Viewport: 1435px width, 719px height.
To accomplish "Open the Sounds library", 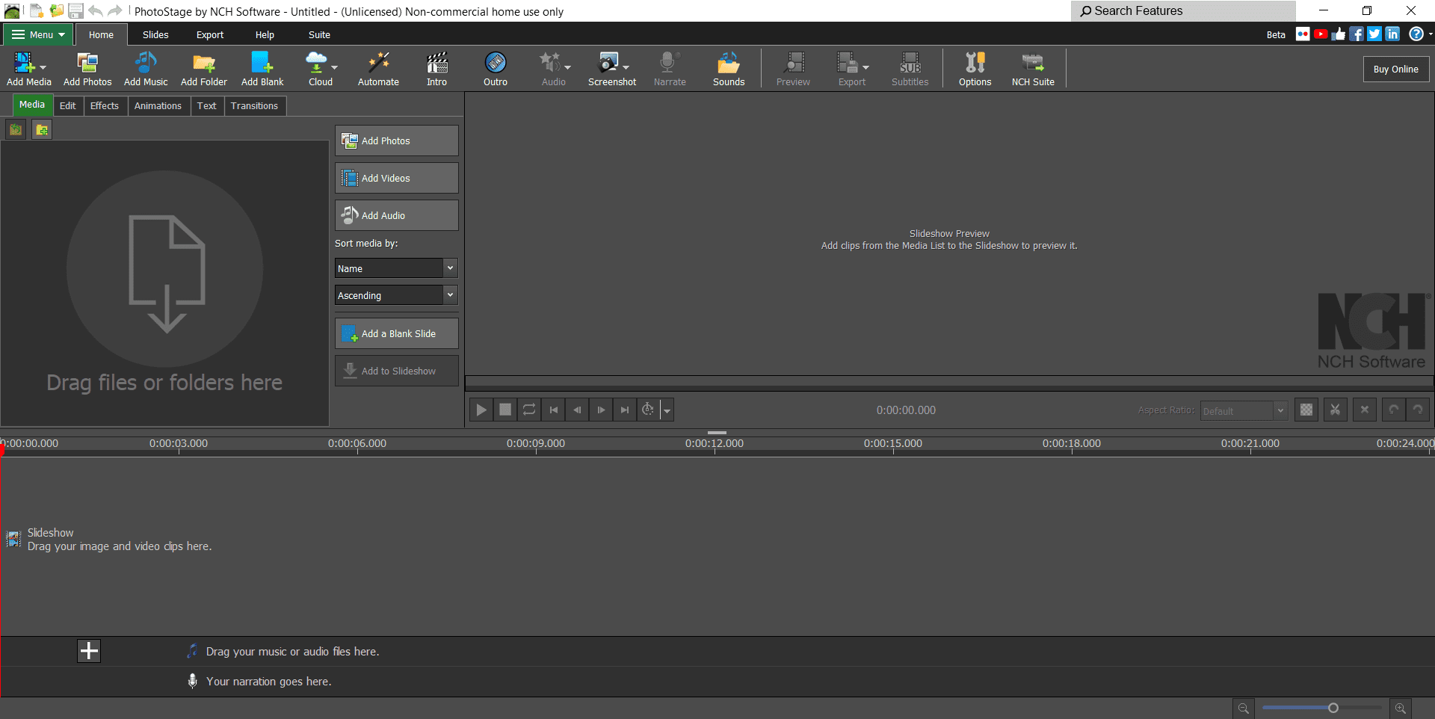I will 729,69.
